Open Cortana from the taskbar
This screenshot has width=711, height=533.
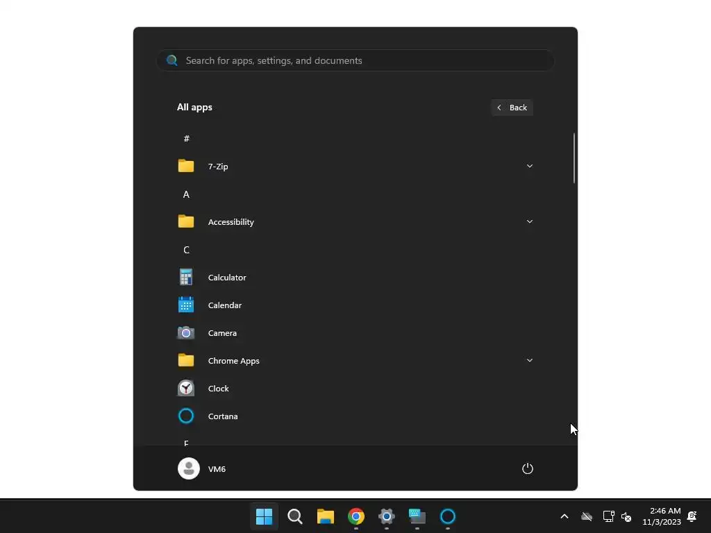point(448,516)
